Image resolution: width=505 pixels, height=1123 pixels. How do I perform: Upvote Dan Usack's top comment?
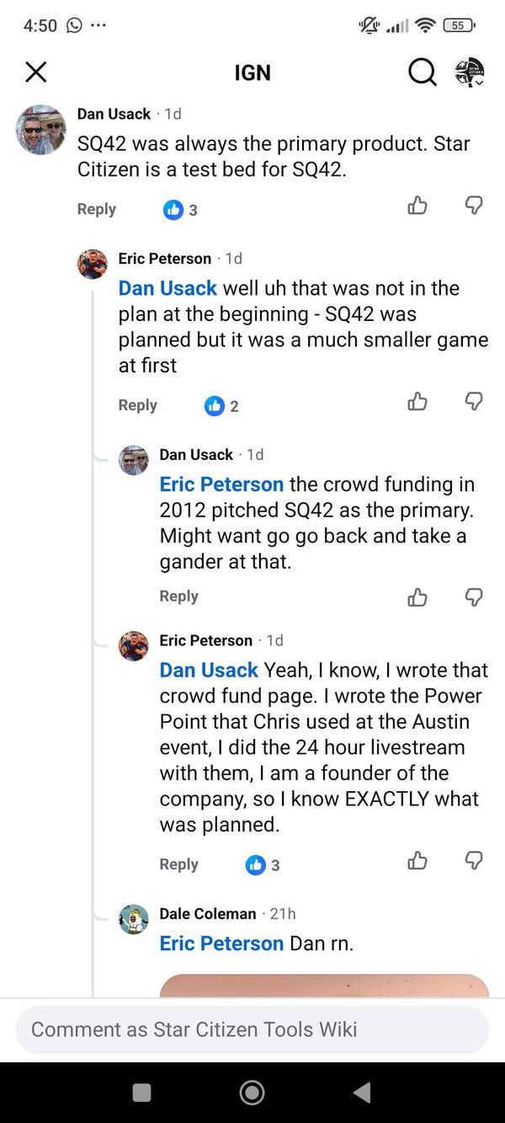click(x=417, y=205)
